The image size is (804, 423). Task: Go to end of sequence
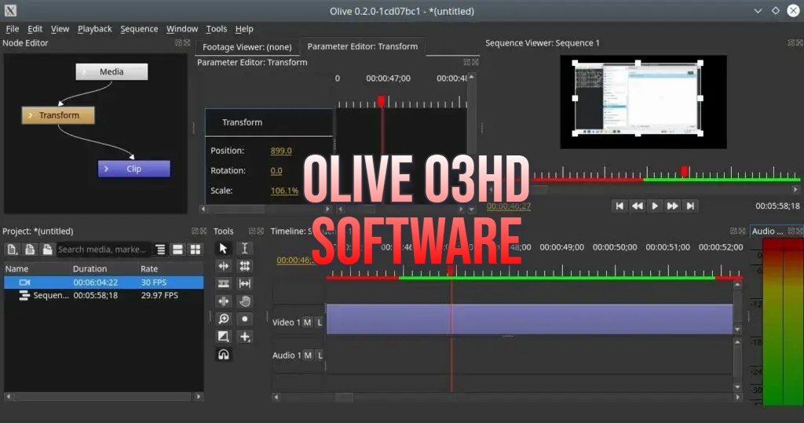(x=690, y=206)
